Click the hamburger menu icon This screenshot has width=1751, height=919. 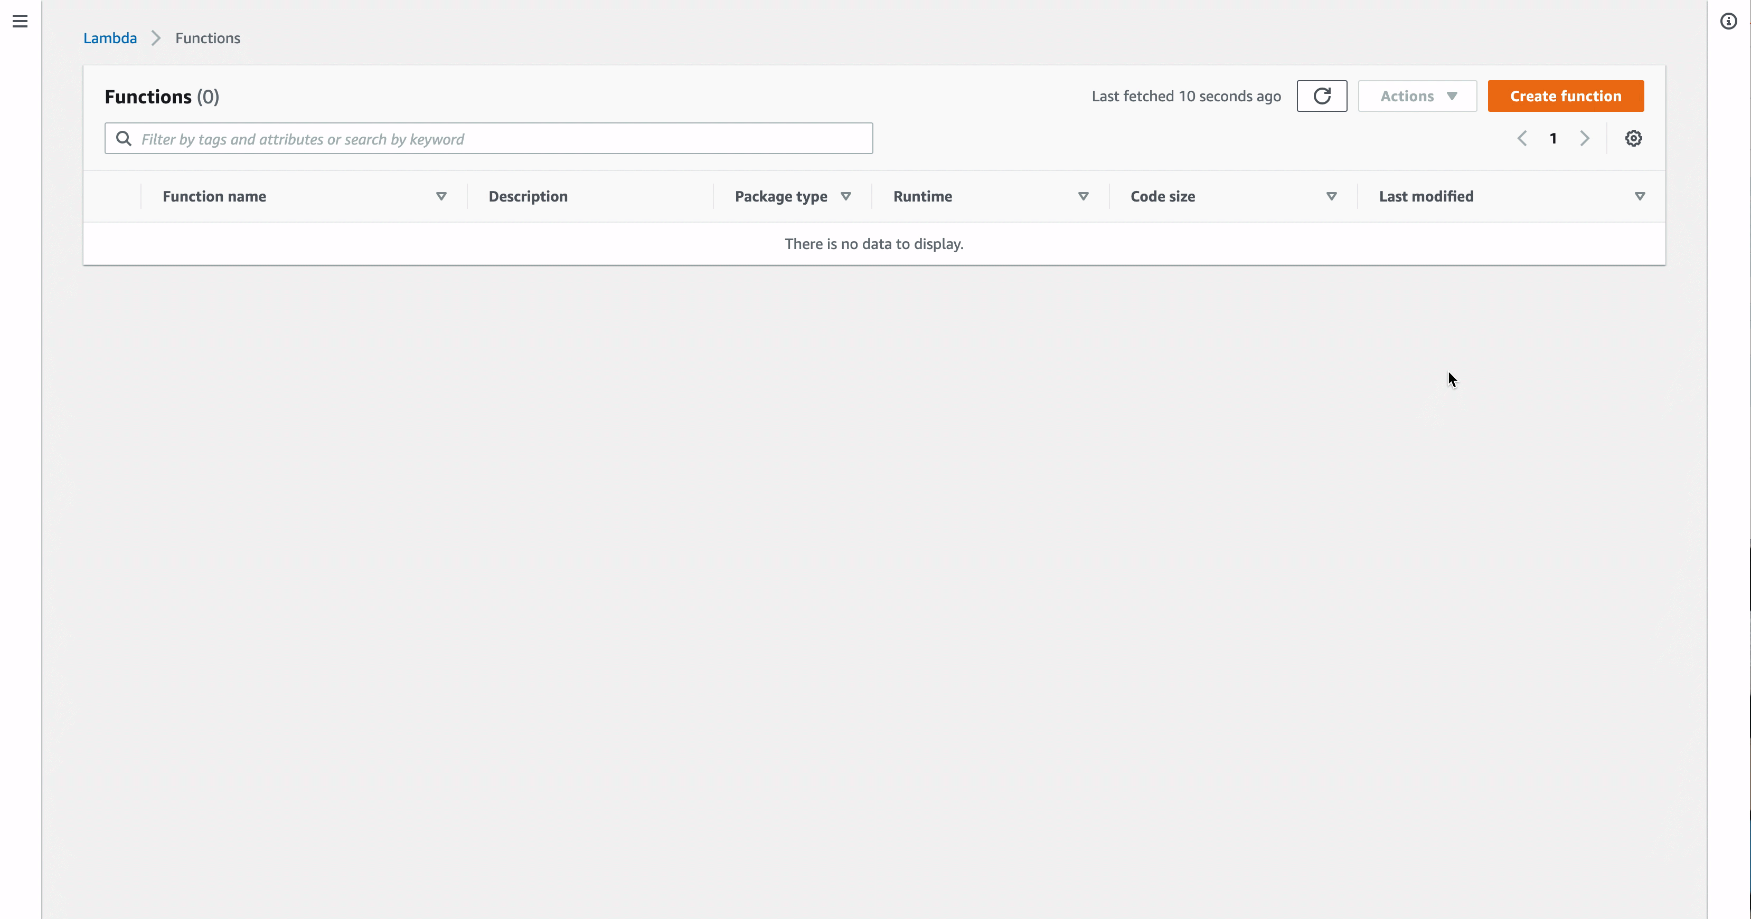tap(20, 21)
